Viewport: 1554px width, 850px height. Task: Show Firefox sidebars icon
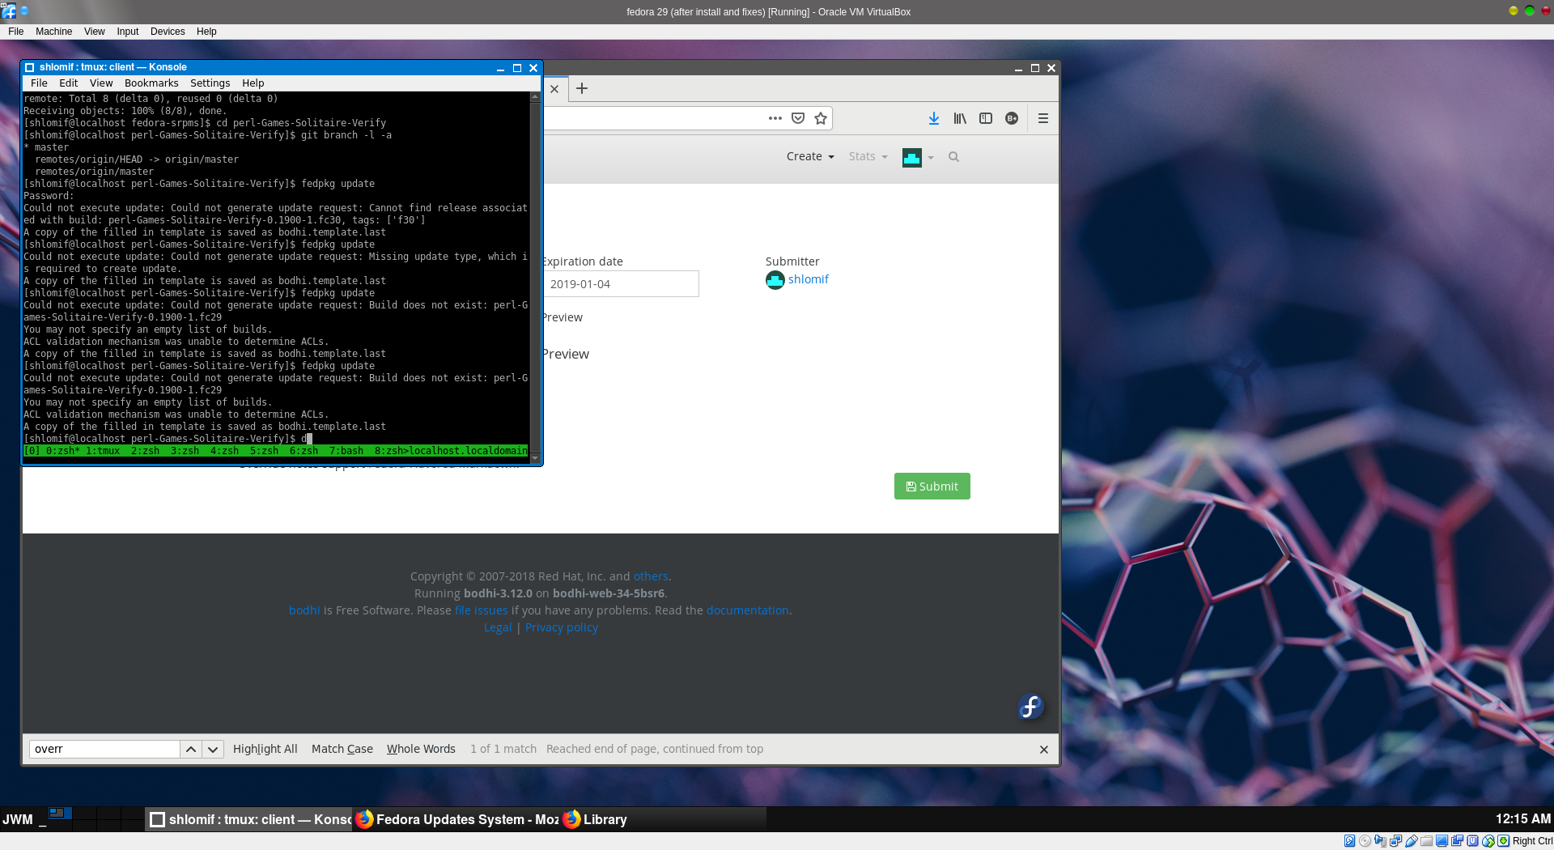pyautogui.click(x=986, y=118)
